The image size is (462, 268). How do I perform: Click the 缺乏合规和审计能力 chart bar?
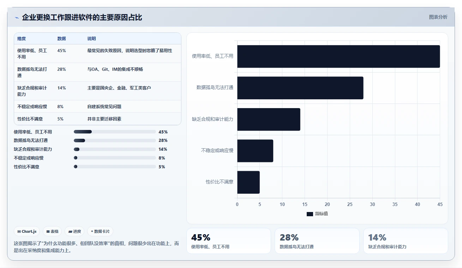coord(269,119)
